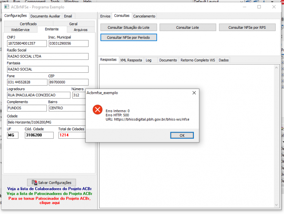This screenshot has height=214, width=284.
Task: Click the Erro HTTP: 500 text
Action: point(117,115)
